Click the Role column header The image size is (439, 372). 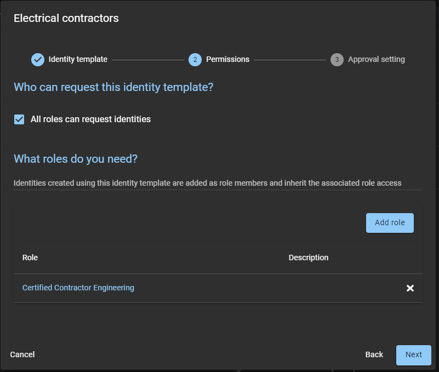[30, 257]
